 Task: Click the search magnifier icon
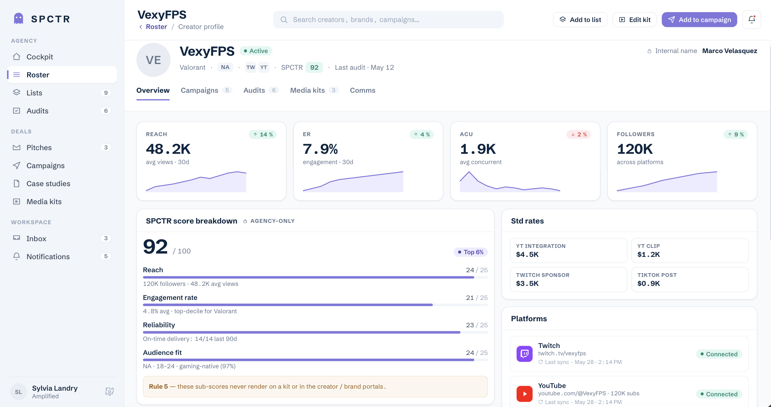click(284, 20)
